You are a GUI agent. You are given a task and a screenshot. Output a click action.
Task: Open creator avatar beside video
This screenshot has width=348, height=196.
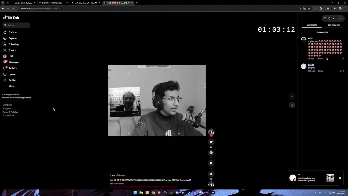tap(211, 132)
